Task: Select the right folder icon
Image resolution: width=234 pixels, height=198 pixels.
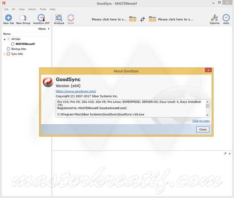Action: (x=152, y=19)
